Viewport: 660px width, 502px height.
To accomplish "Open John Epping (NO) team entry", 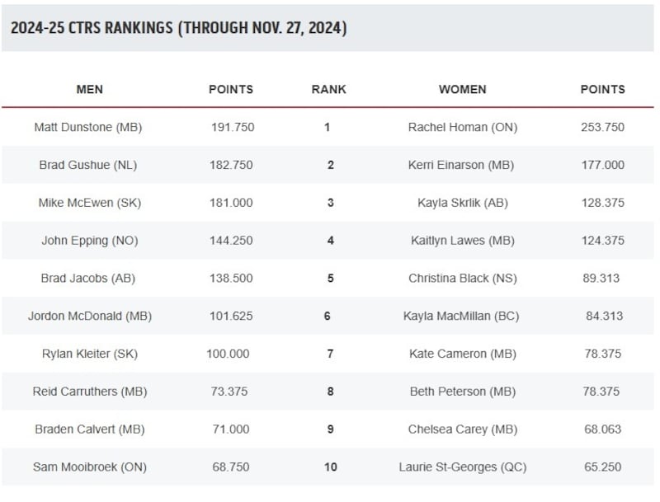I will coord(90,241).
